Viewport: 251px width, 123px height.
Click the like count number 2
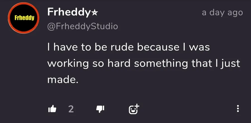[x=71, y=109]
